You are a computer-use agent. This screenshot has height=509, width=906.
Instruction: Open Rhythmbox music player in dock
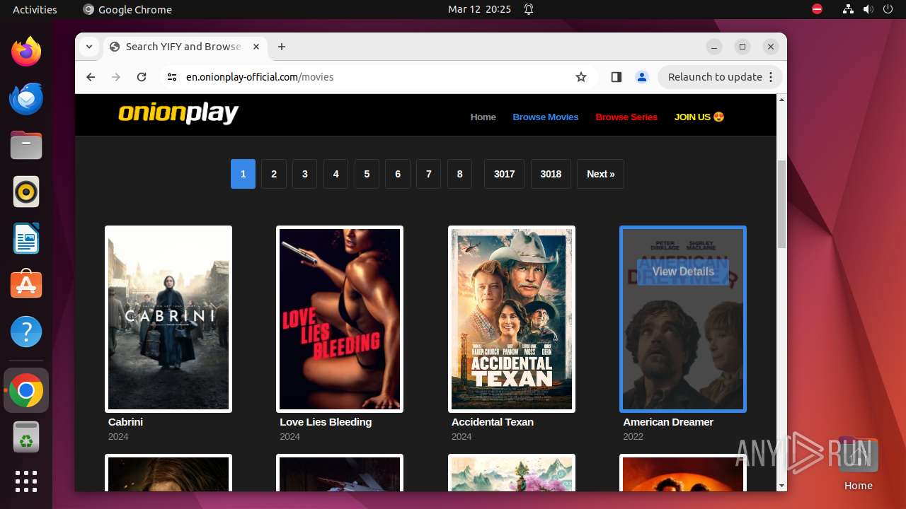(x=26, y=192)
